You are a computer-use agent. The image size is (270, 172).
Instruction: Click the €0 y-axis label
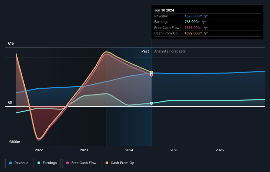point(10,103)
